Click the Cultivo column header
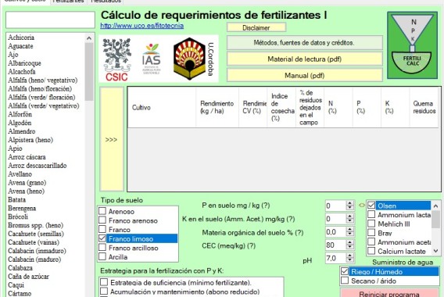The width and height of the screenshot is (444, 297). tap(162, 107)
